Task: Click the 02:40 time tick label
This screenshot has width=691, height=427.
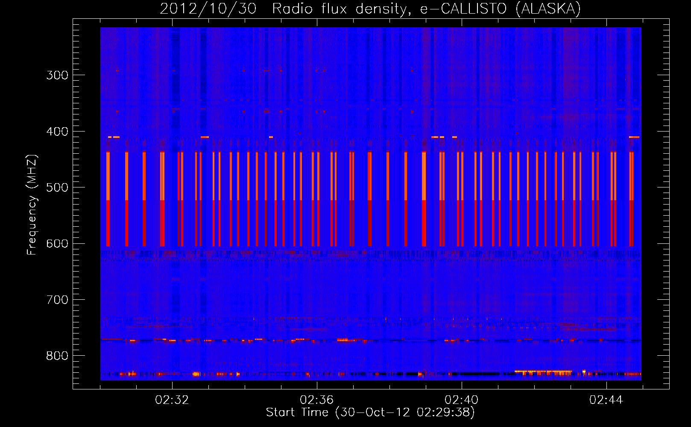Action: point(462,400)
